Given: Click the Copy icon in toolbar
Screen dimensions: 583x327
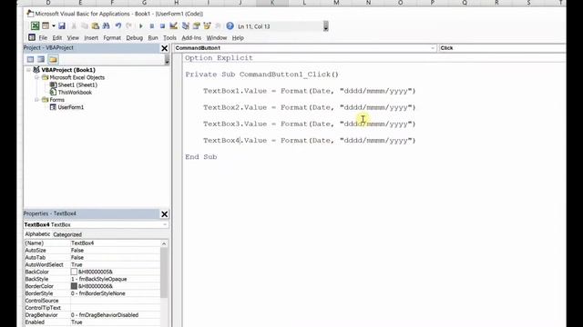Looking at the screenshot, I should [x=85, y=26].
